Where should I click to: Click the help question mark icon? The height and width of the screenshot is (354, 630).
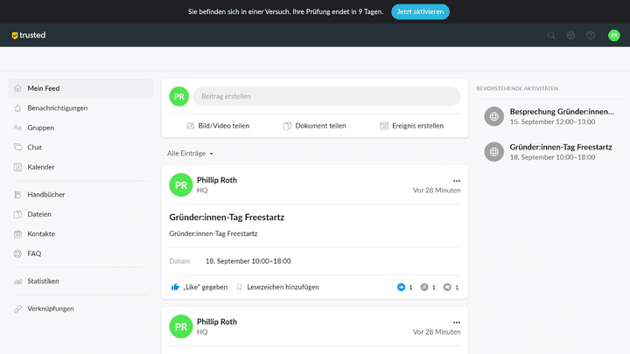(x=591, y=36)
